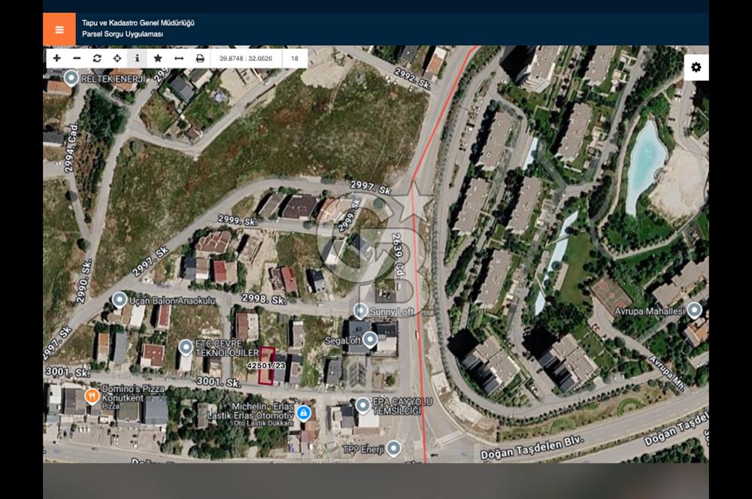Click the 2990. Sk. street label
The width and height of the screenshot is (752, 499).
(83, 281)
